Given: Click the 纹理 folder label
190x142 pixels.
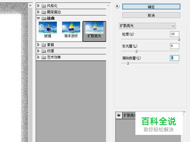Looking at the screenshot, I should pyautogui.click(x=50, y=51).
